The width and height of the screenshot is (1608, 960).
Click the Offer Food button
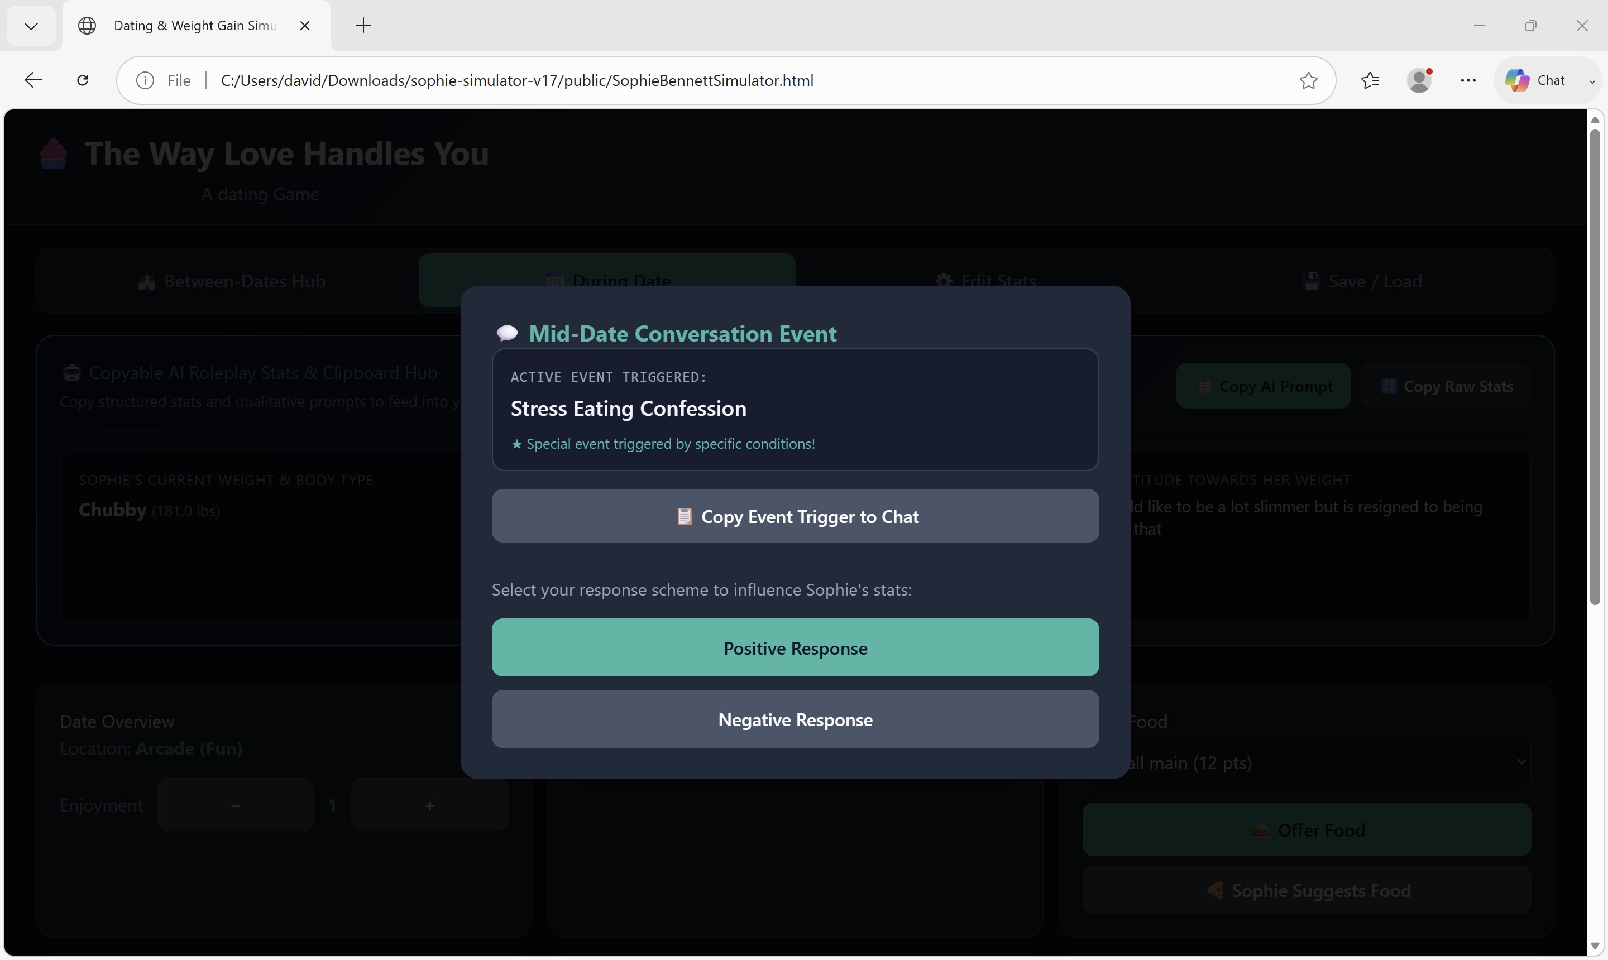1306,830
